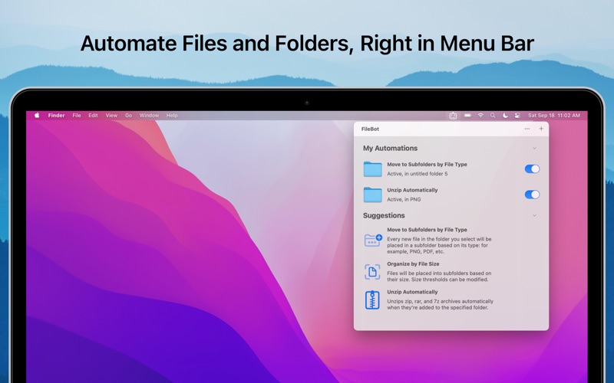The image size is (614, 383).
Task: Click the Do Not Disturb moon icon
Action: coord(505,116)
